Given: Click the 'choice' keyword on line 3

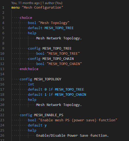Looking at the screenshot, I should click(x=26, y=18).
